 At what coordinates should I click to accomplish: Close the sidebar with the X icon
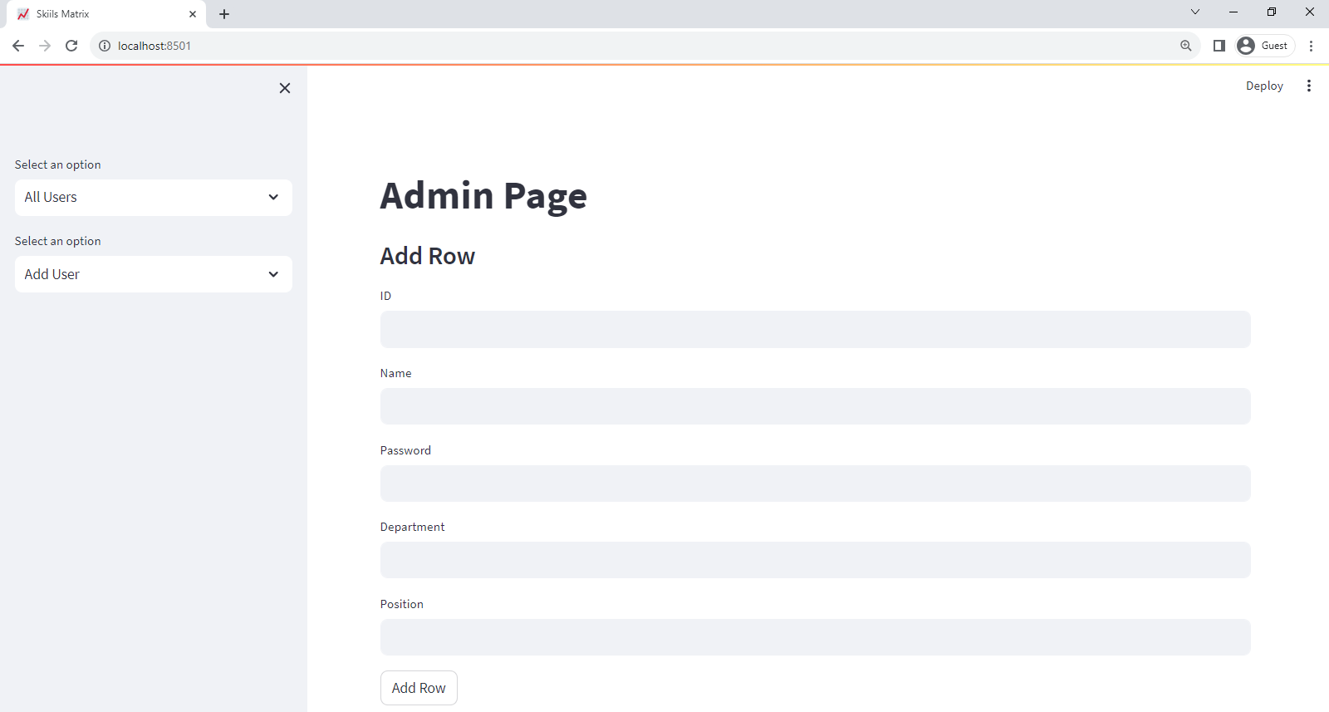[285, 88]
